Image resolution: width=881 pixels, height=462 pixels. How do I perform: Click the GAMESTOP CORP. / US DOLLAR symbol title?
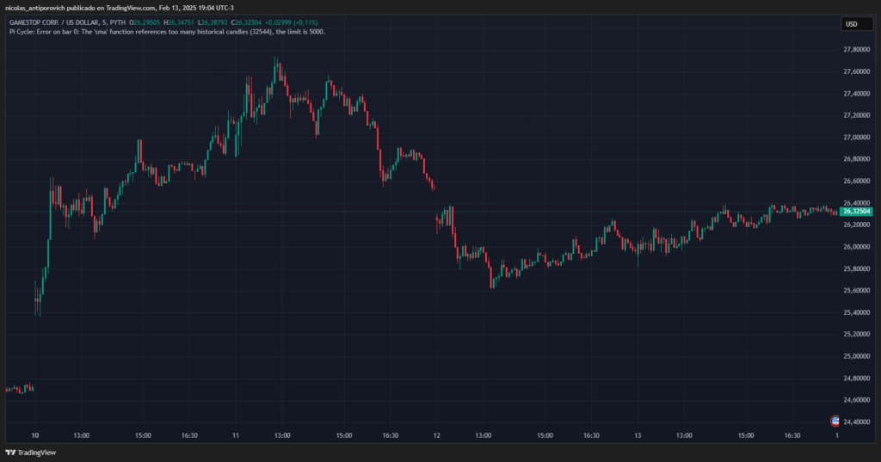click(x=67, y=23)
